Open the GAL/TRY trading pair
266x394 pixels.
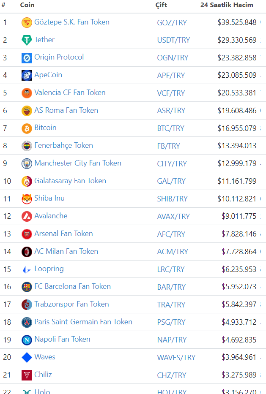[x=171, y=181]
